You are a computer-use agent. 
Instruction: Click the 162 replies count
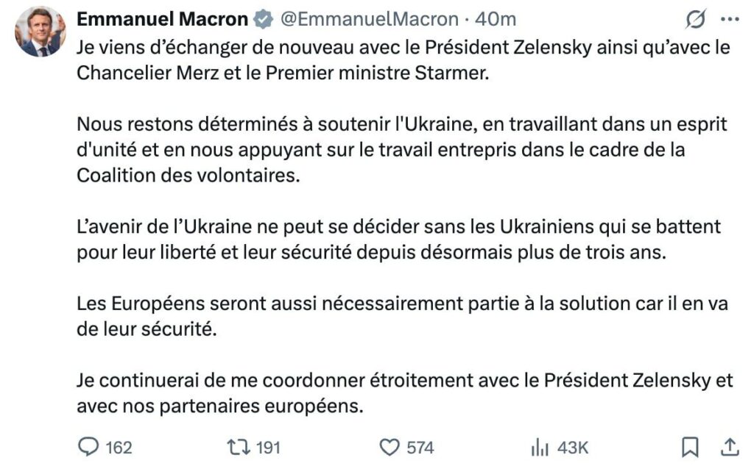click(x=119, y=447)
